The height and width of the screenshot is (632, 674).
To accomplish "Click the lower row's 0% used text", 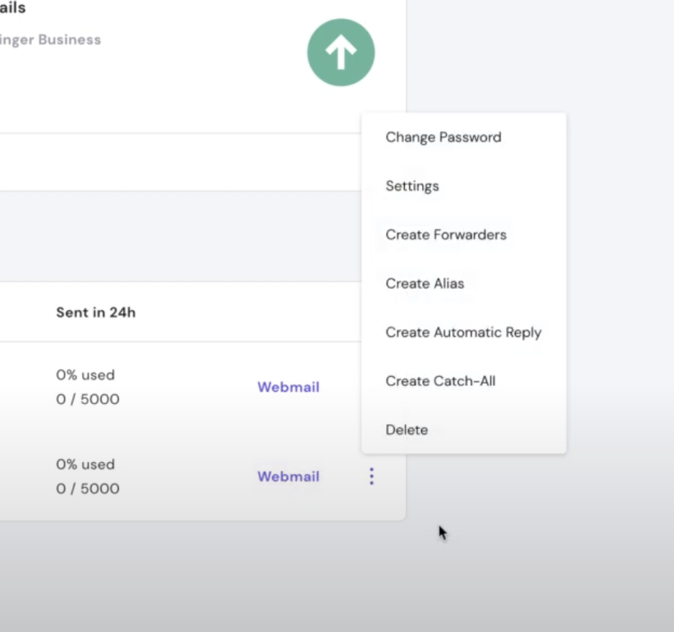I will tap(85, 464).
